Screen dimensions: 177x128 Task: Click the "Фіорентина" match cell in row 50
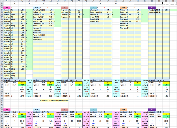click(7, 46)
